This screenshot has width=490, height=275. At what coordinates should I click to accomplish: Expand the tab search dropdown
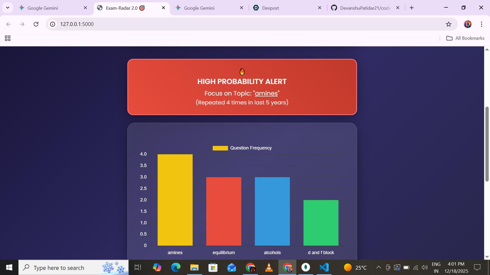[x=8, y=8]
